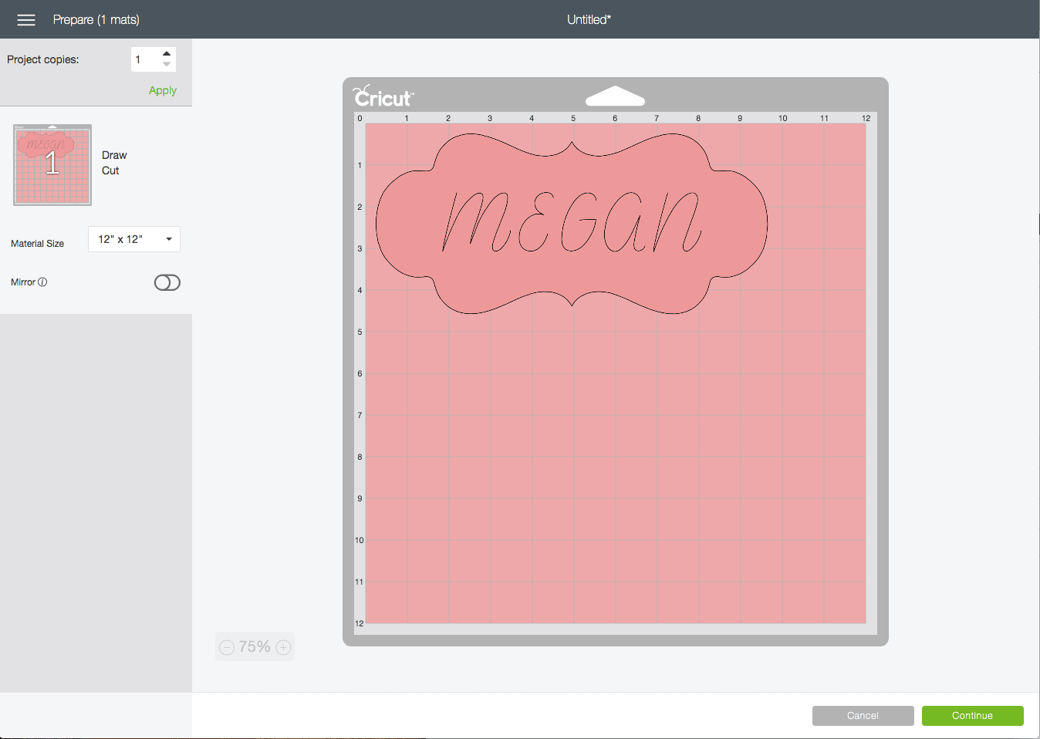
Task: Open the Material Size dropdown
Action: pos(134,239)
